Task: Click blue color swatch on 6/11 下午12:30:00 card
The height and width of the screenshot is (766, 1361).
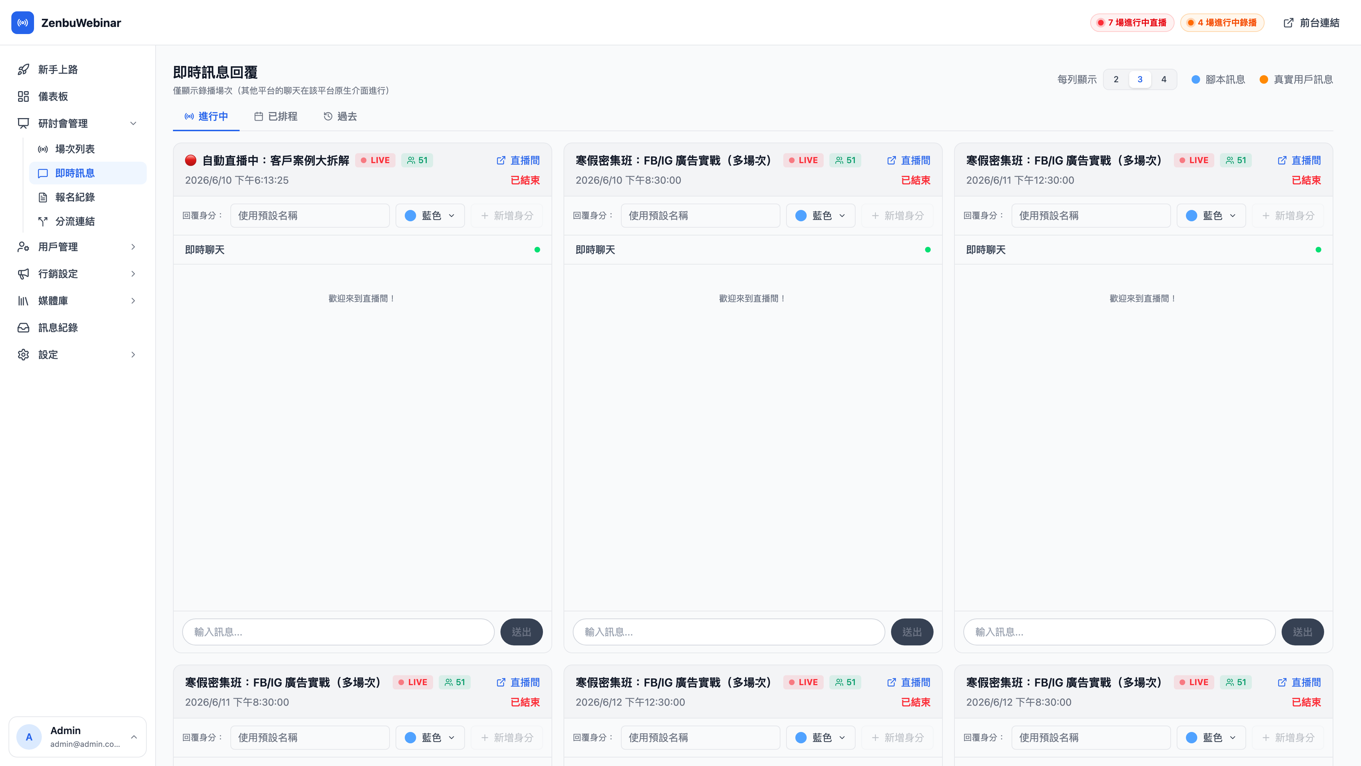Action: click(x=1191, y=216)
